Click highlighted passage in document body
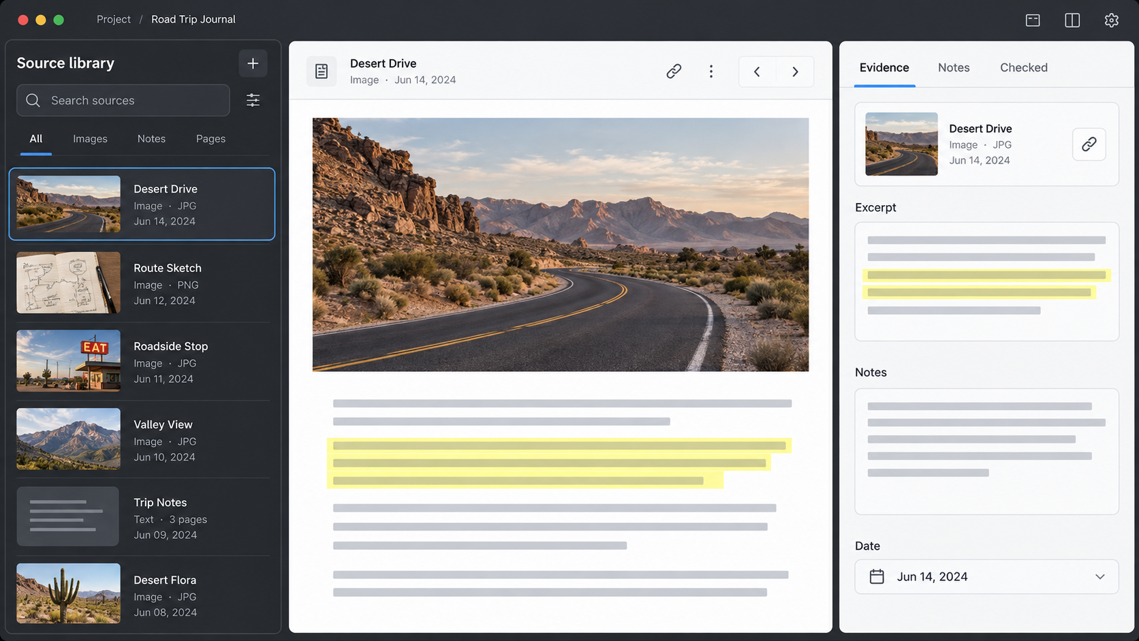The image size is (1139, 641). point(559,463)
